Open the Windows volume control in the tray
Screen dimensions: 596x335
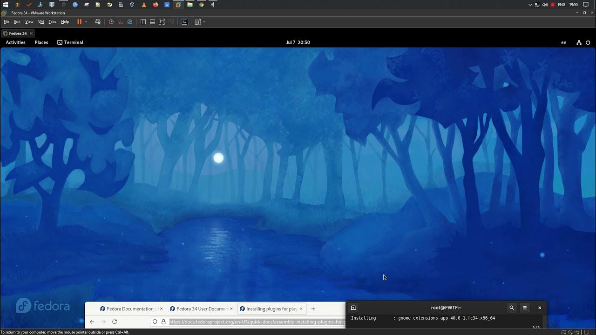[x=545, y=5]
